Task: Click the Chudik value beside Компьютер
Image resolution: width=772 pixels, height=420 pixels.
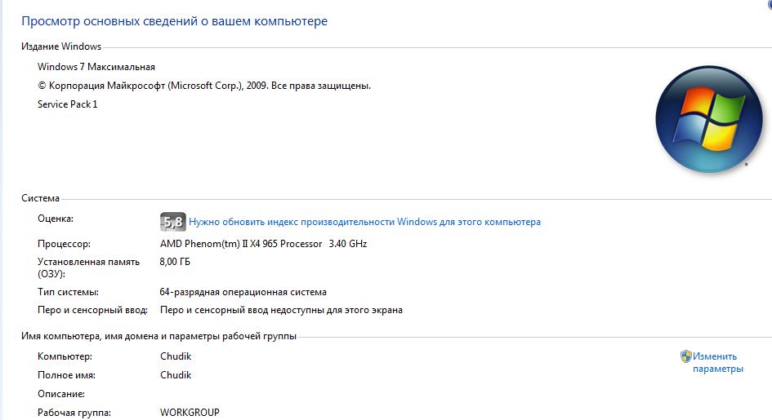Action: tap(176, 356)
